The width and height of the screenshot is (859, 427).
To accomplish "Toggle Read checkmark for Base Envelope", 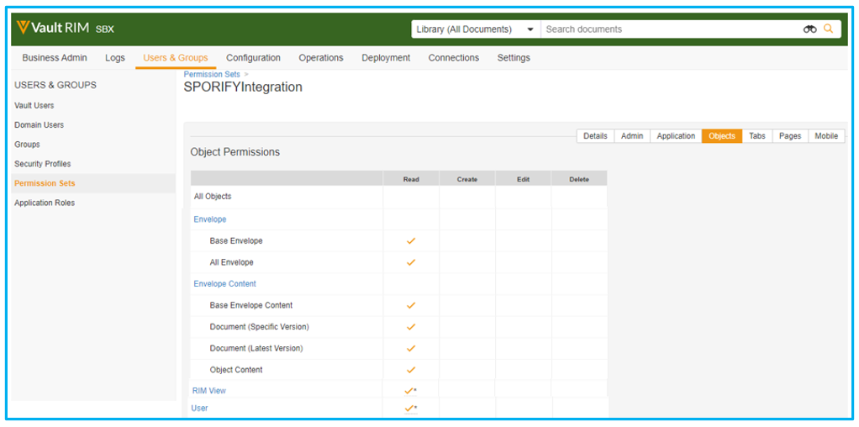I will pyautogui.click(x=411, y=241).
